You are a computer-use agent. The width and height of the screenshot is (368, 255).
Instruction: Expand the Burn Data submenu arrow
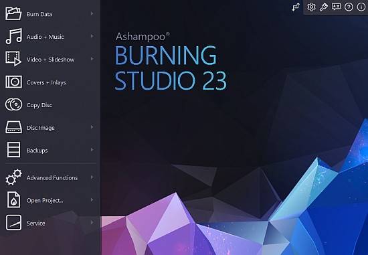92,13
